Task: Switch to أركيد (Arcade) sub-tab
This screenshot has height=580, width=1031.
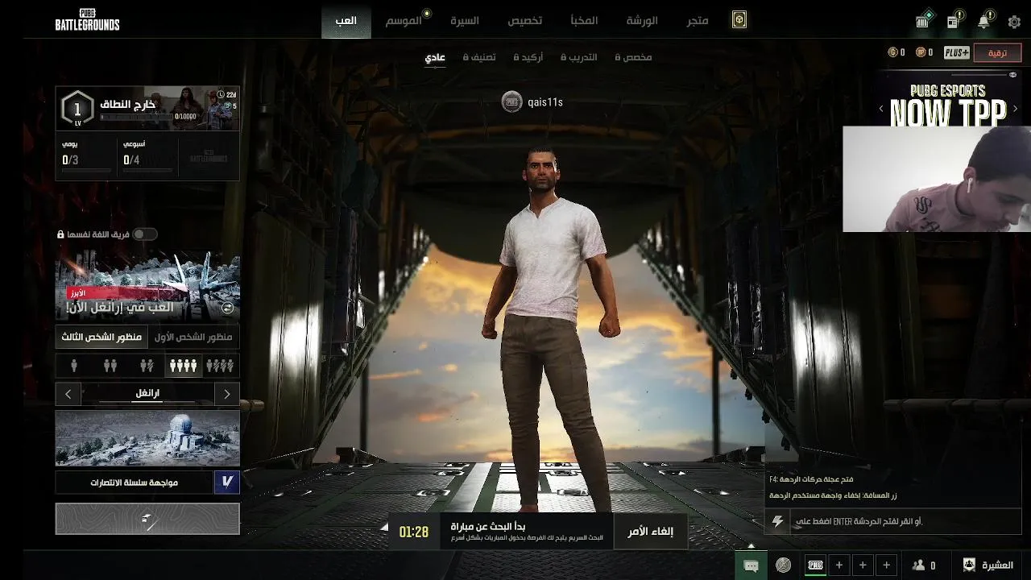Action: point(528,57)
